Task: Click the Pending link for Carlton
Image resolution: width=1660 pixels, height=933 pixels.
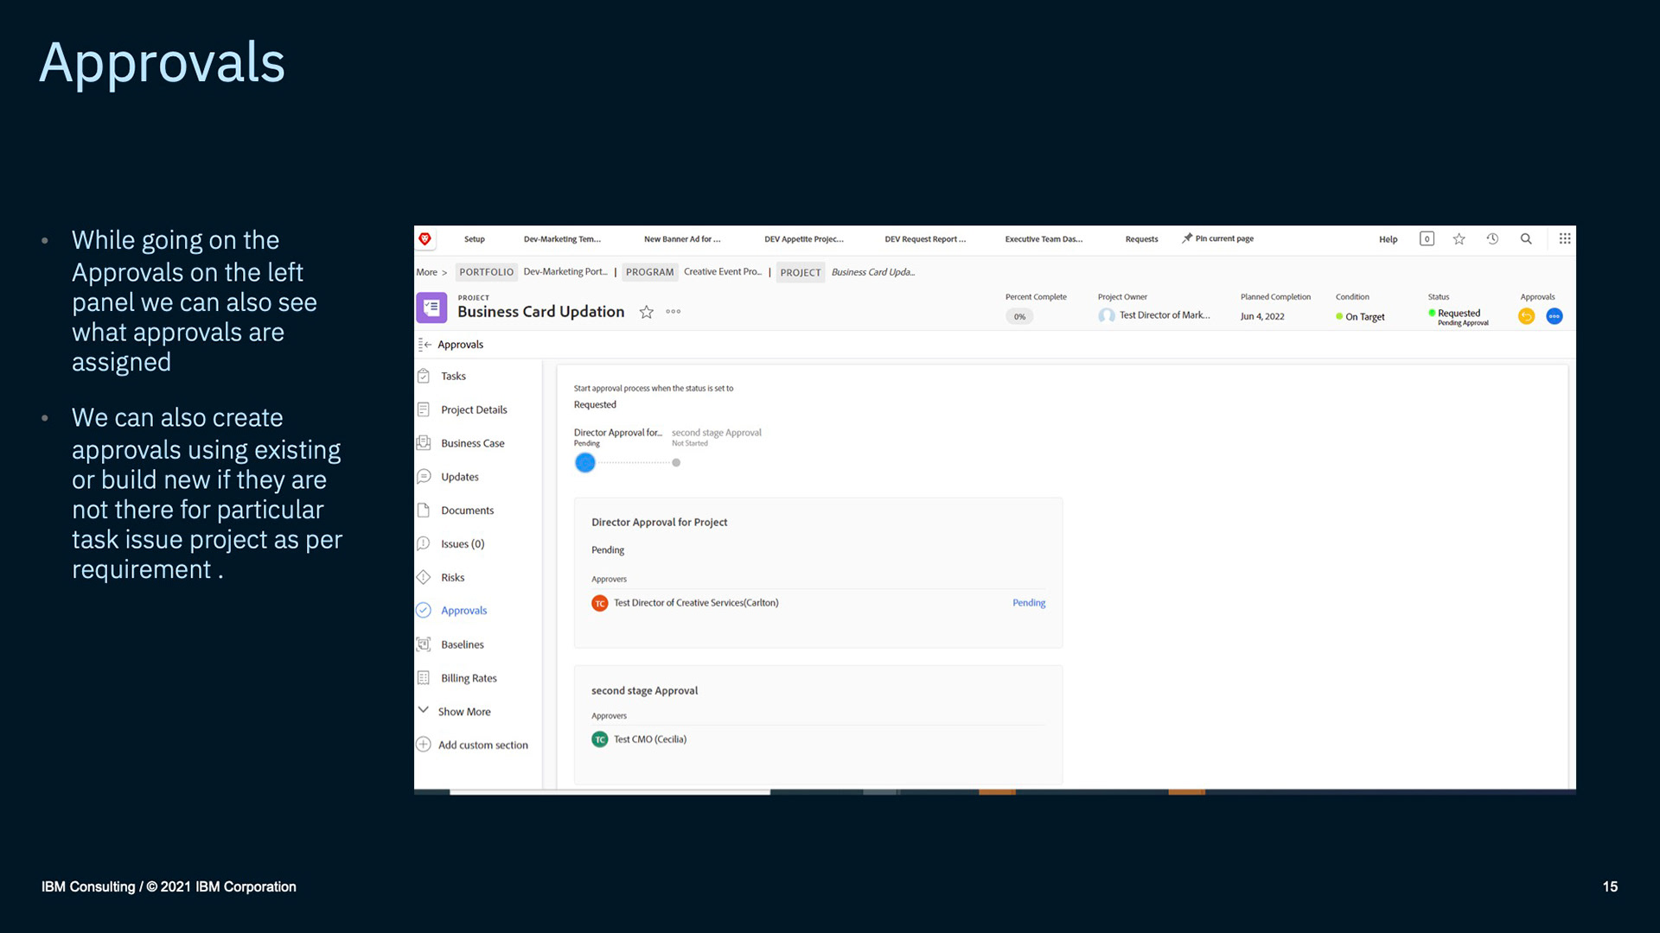Action: click(1029, 603)
